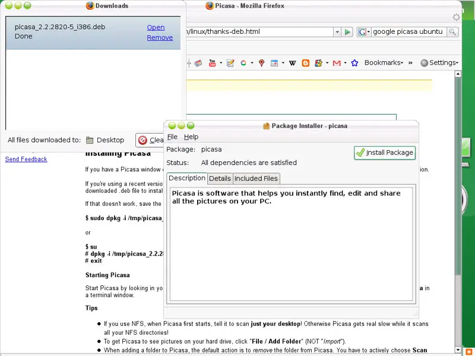Click the Firefox activity throbber icon

click(x=456, y=17)
